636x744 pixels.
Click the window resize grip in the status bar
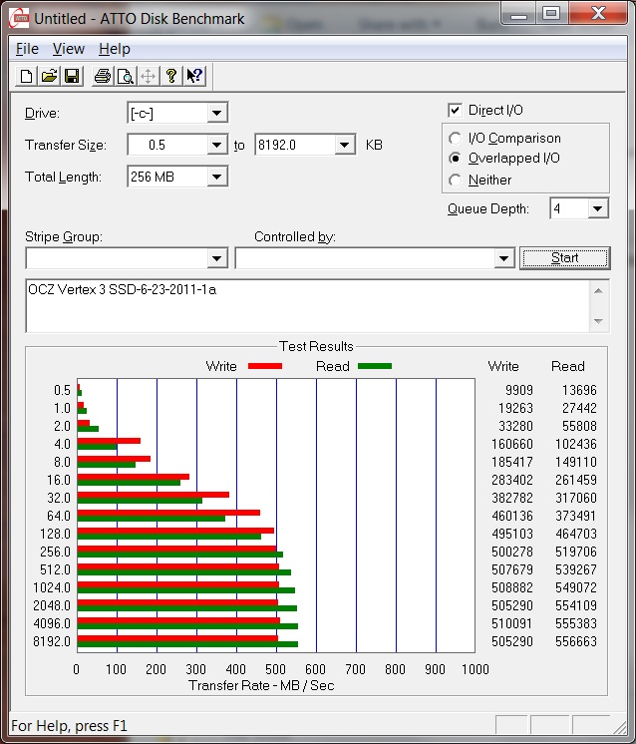[619, 726]
